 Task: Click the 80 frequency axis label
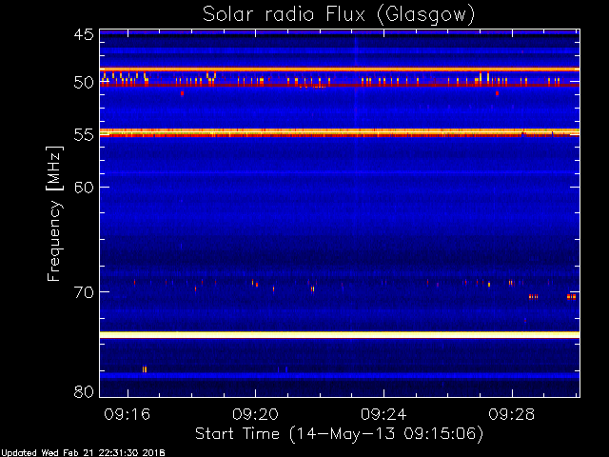coord(84,391)
